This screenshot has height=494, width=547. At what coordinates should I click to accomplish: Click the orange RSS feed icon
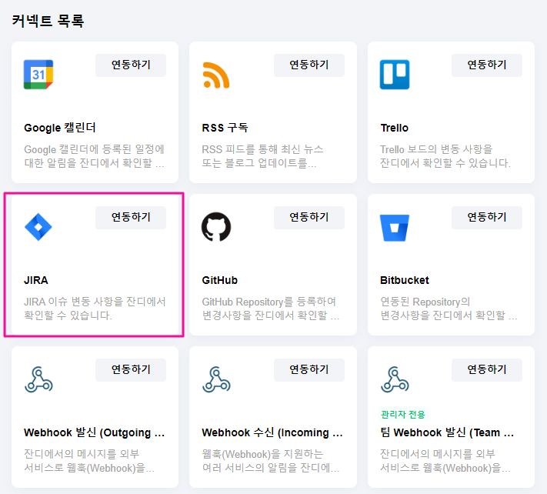tap(216, 75)
